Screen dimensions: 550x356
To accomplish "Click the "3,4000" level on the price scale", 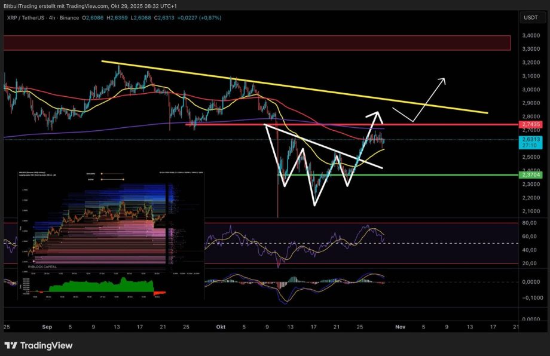I will point(531,36).
